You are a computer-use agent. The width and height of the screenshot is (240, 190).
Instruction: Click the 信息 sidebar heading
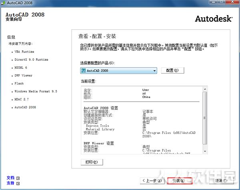(x=11, y=37)
